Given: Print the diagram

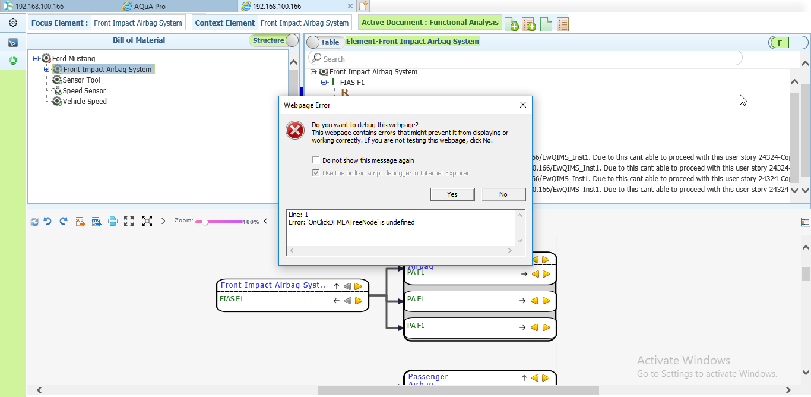Looking at the screenshot, I should (113, 222).
